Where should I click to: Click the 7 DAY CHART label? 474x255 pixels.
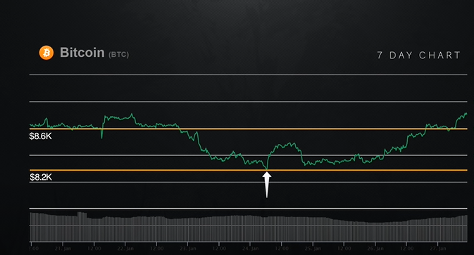tap(418, 55)
